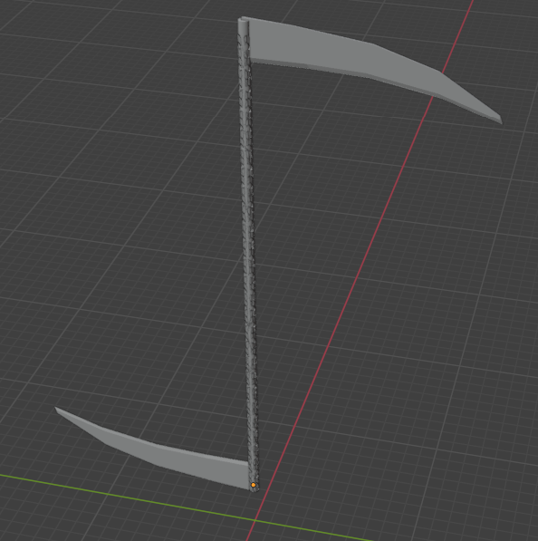Click the open top end of the handle
This screenshot has height=541, width=538.
pos(243,21)
